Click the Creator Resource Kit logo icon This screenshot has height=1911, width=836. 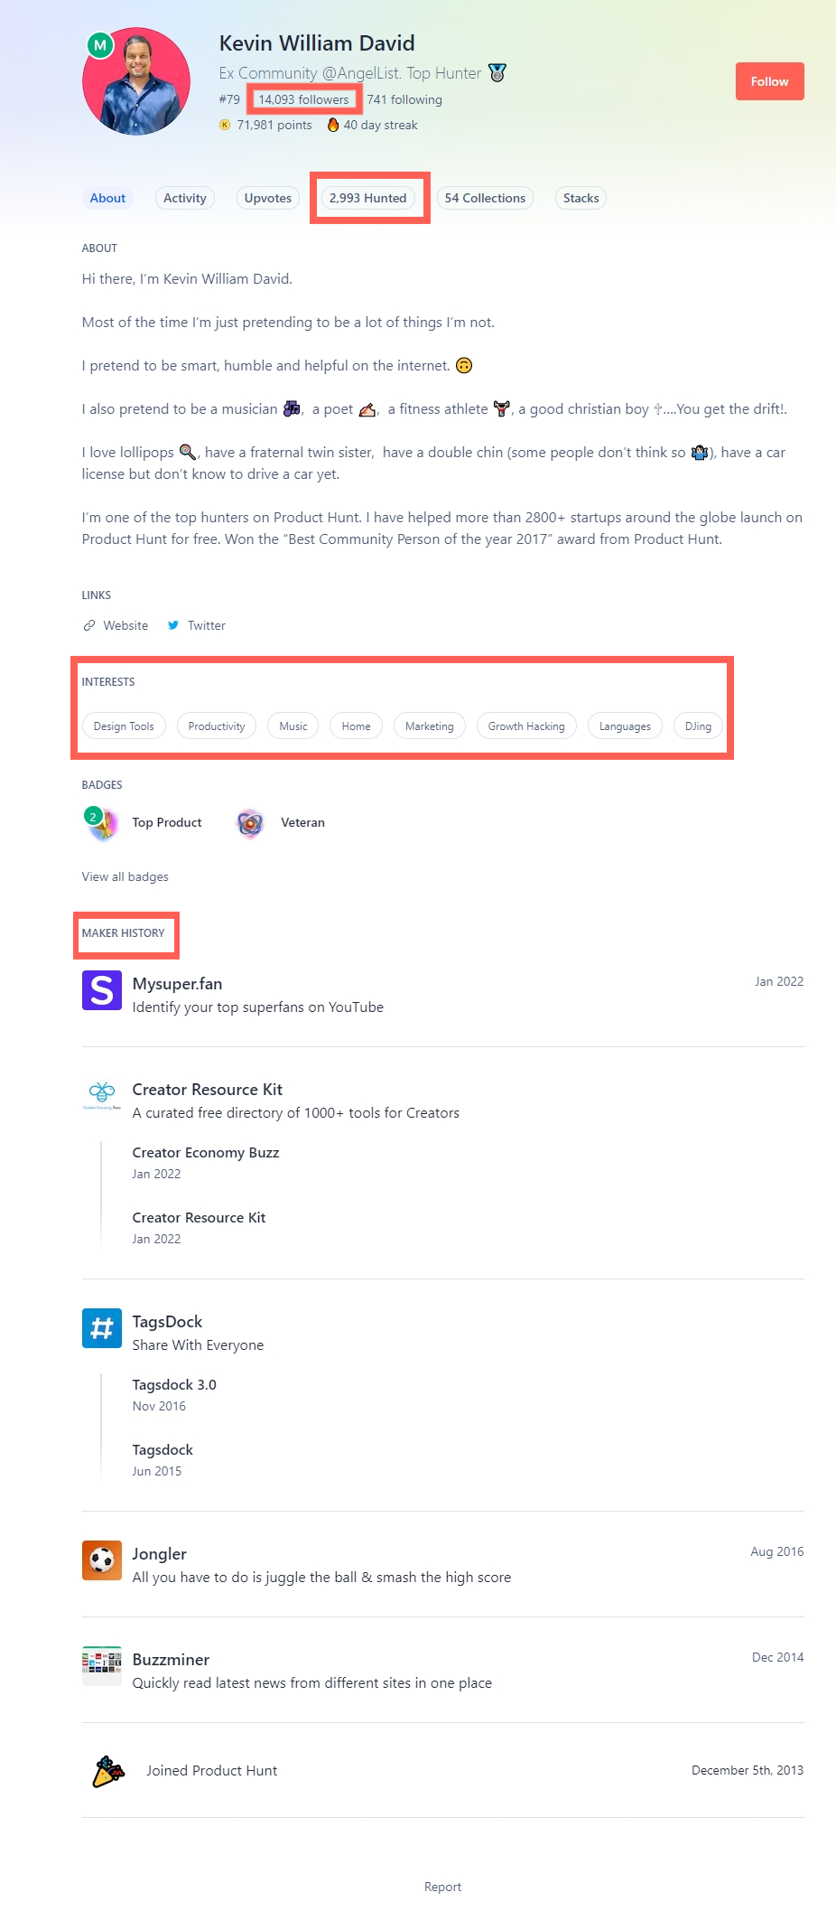(102, 1093)
